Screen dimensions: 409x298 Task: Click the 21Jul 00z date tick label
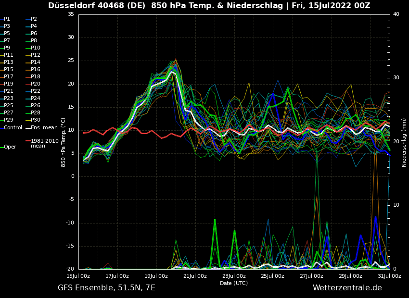point(195,276)
